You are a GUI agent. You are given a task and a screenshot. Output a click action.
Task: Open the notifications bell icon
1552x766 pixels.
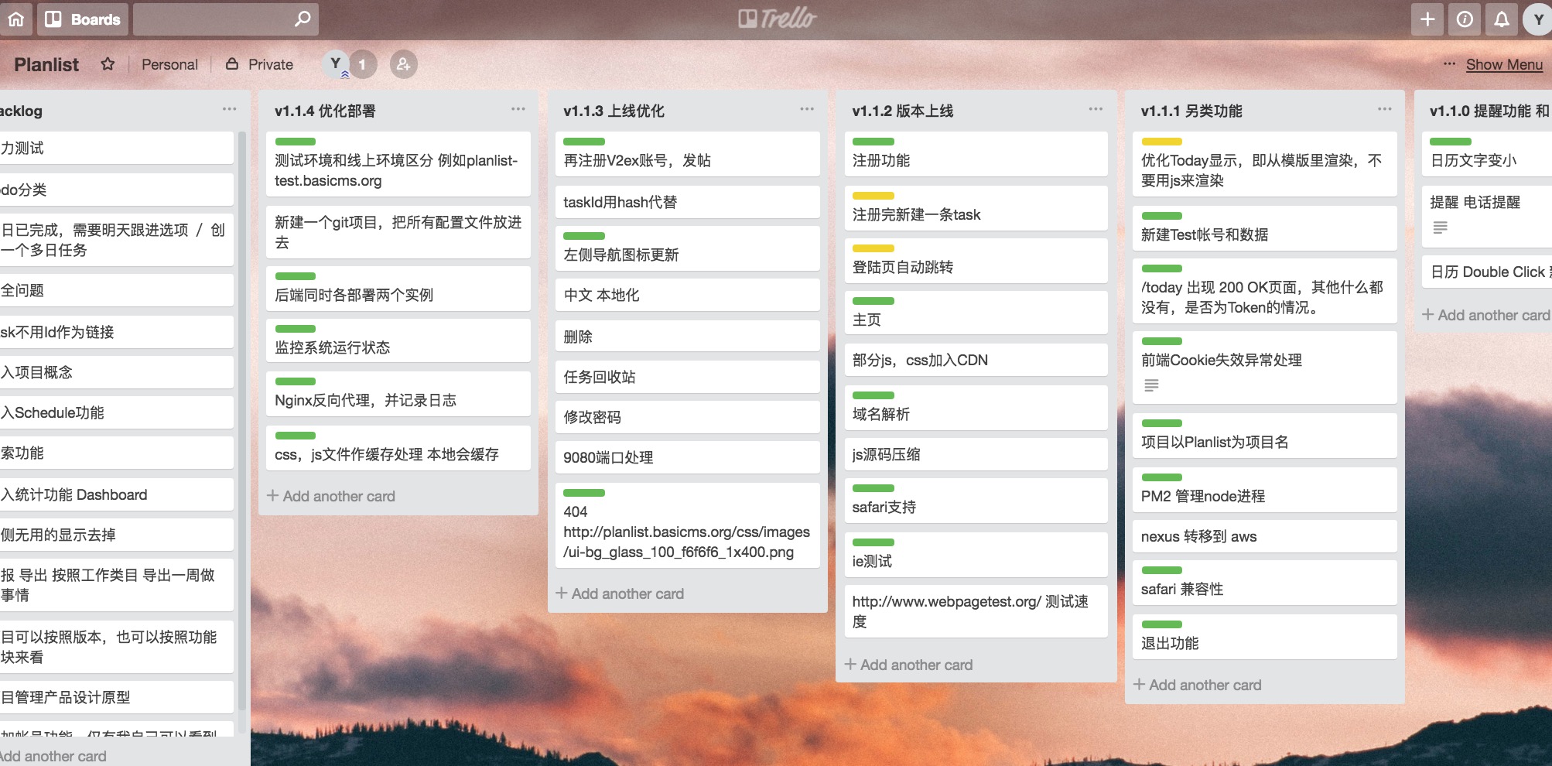coord(1502,19)
